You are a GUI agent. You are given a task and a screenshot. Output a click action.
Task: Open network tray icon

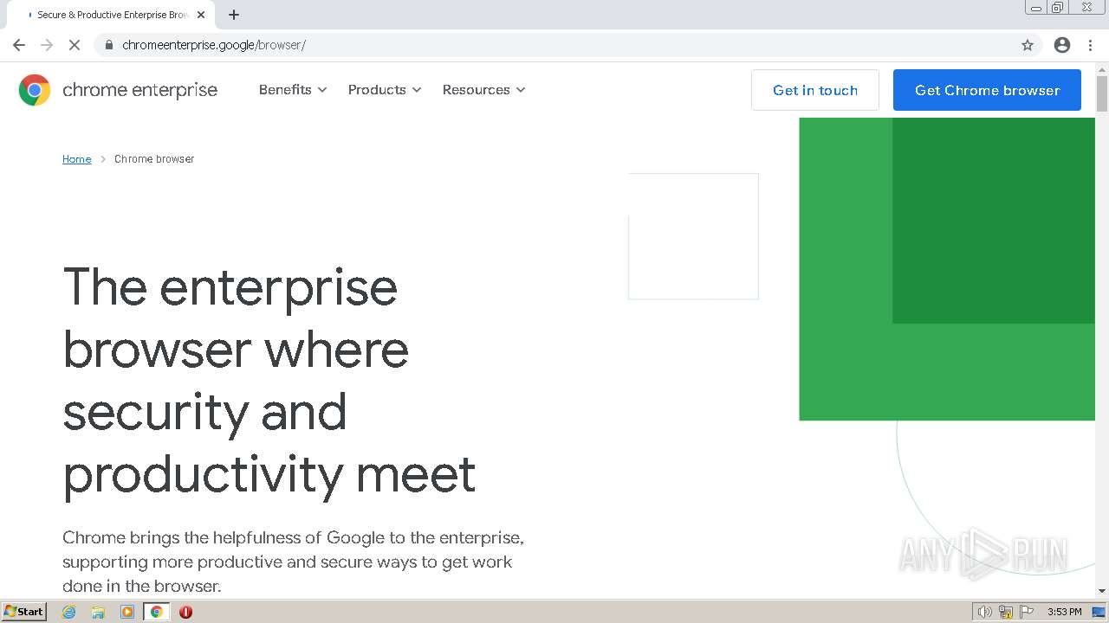pos(1006,612)
